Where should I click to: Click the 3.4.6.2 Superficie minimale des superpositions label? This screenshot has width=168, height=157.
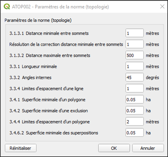pyautogui.click(x=54, y=133)
